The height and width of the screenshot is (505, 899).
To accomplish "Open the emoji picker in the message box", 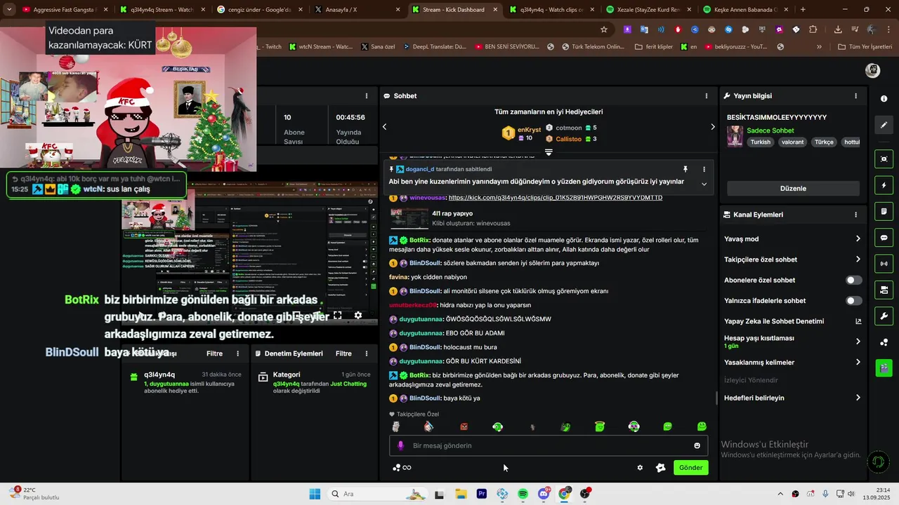I will click(697, 445).
